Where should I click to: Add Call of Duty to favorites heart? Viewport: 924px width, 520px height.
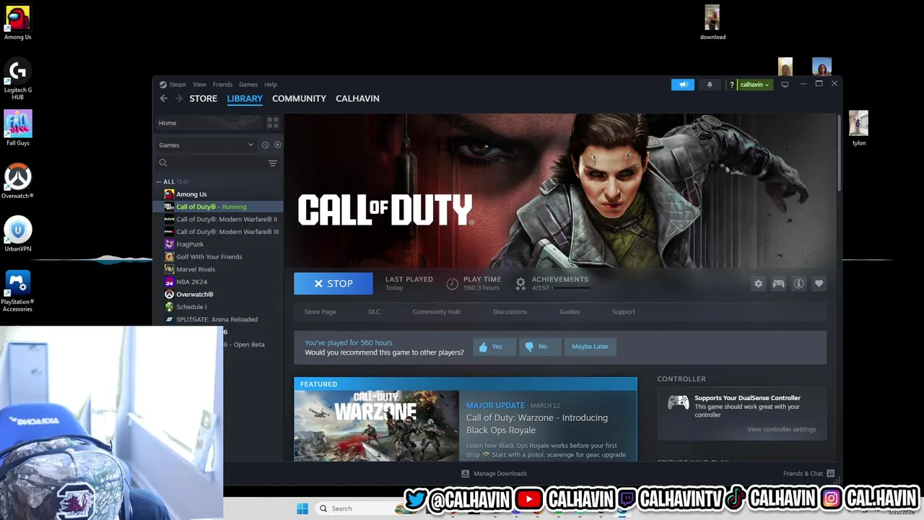(x=819, y=284)
